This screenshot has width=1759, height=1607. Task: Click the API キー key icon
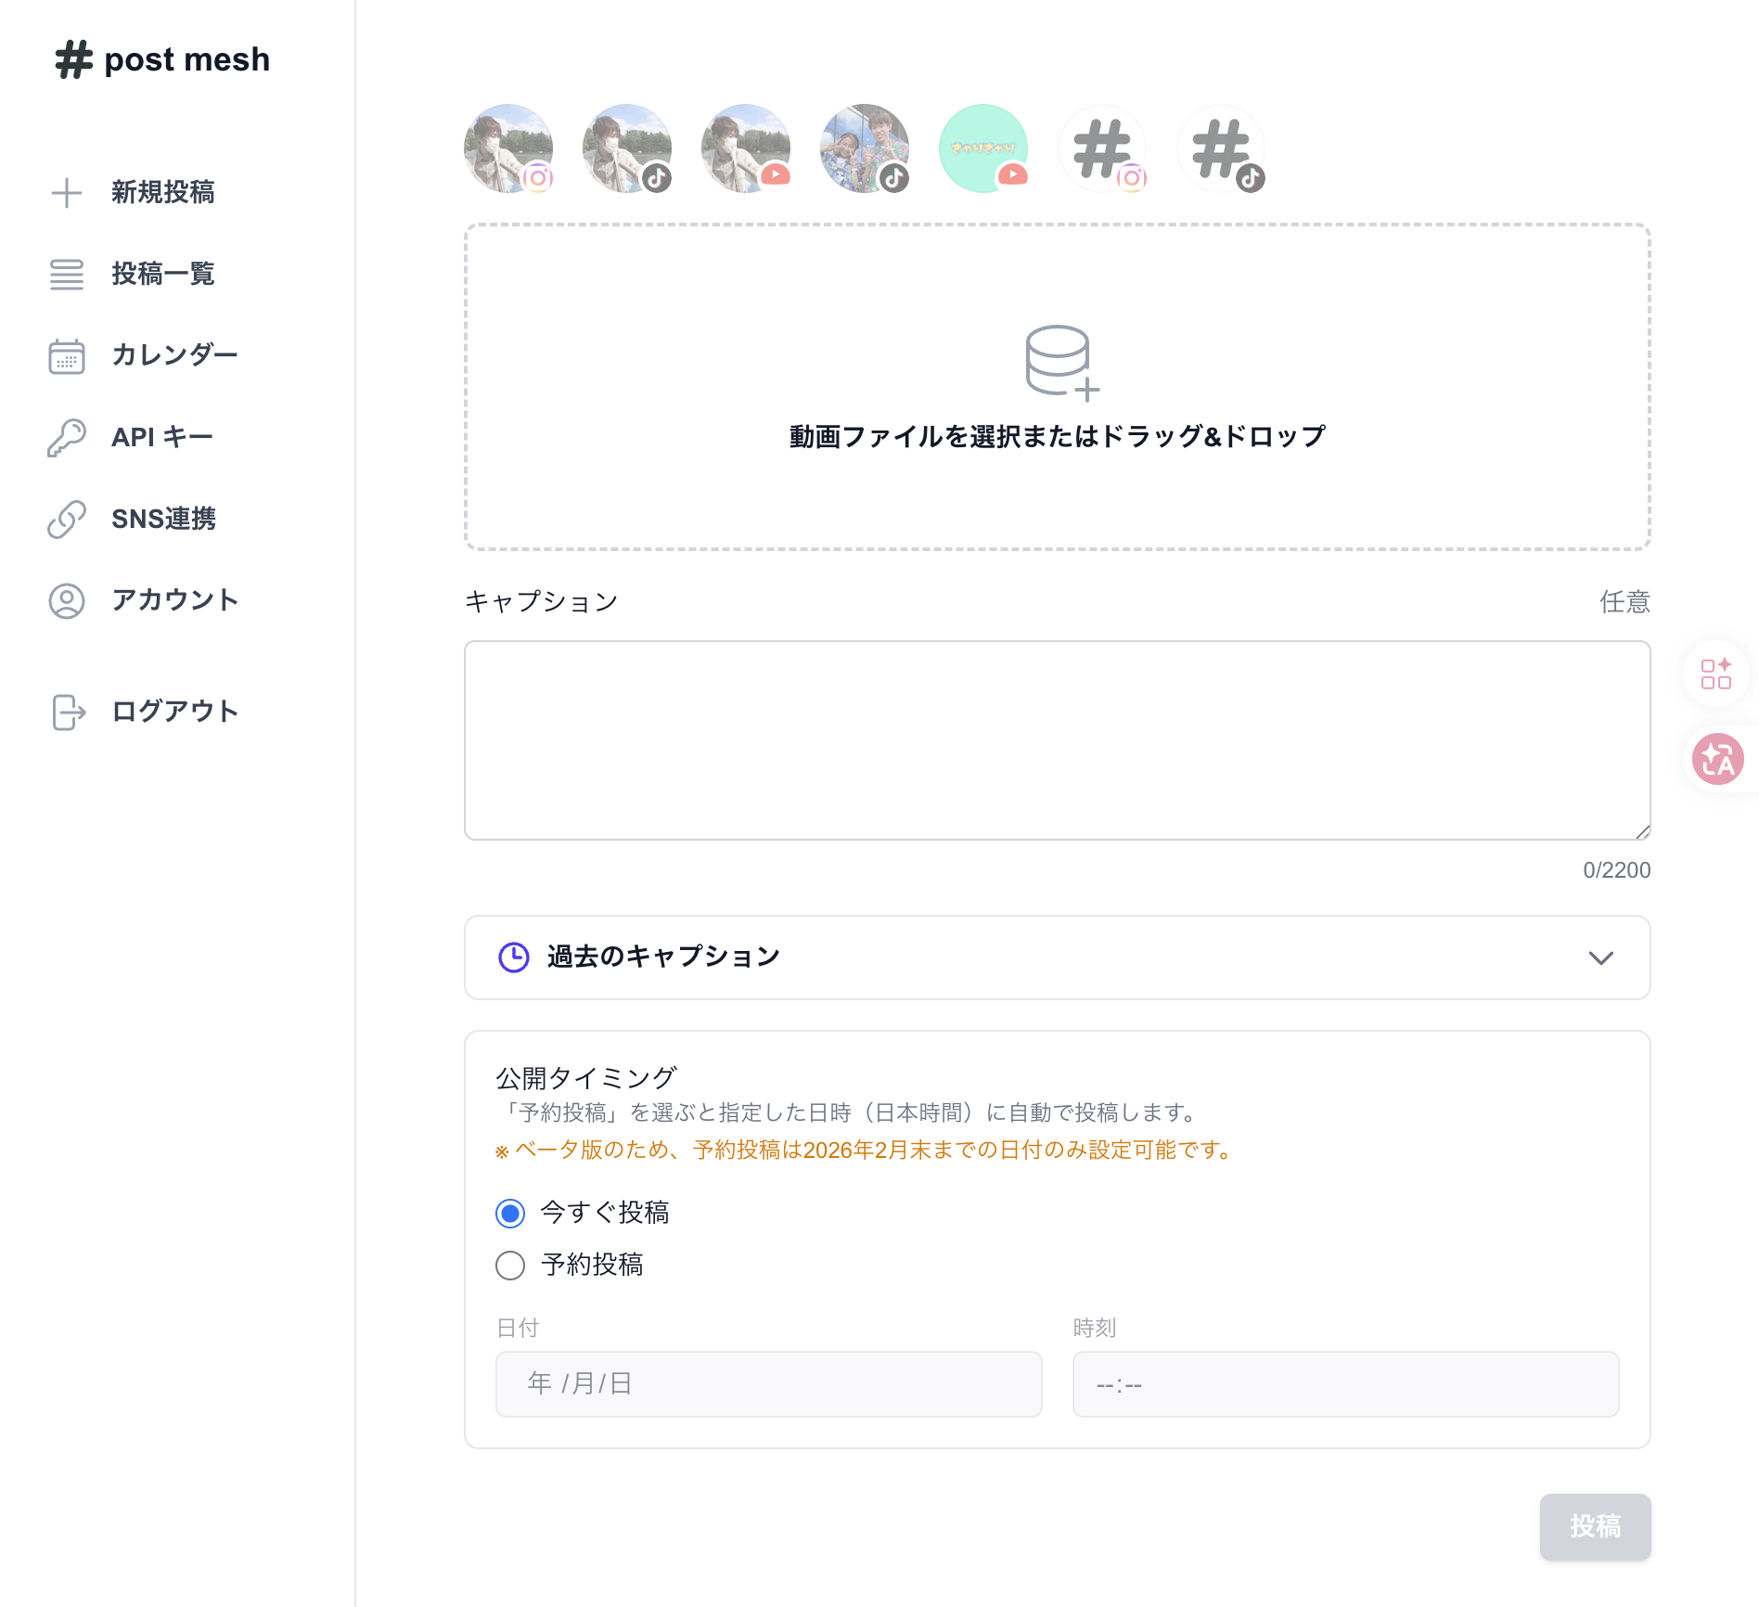click(x=66, y=436)
